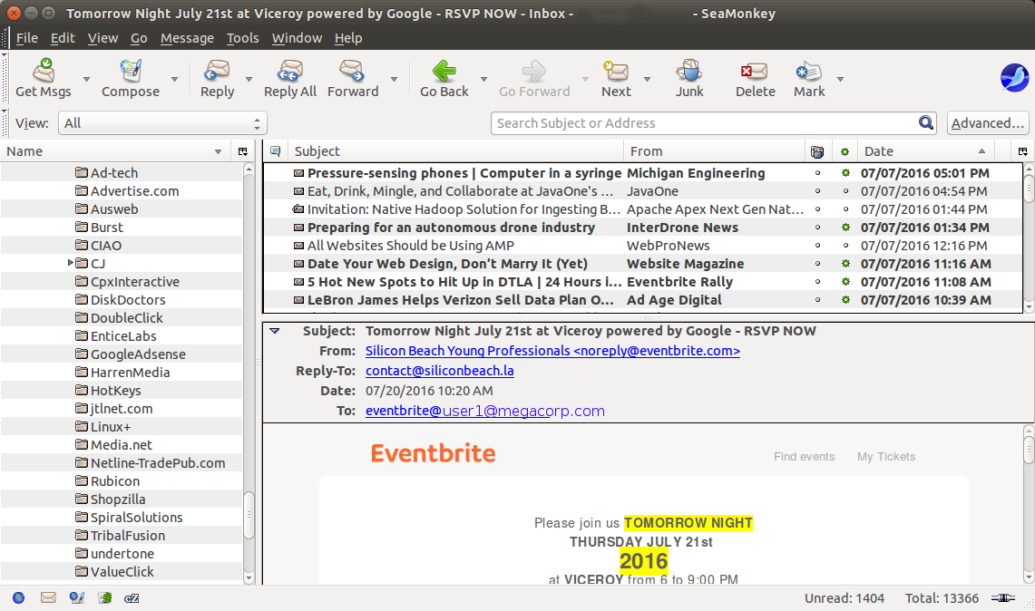Open the View filter dropdown
Screen dimensions: 1035x611
coord(162,123)
